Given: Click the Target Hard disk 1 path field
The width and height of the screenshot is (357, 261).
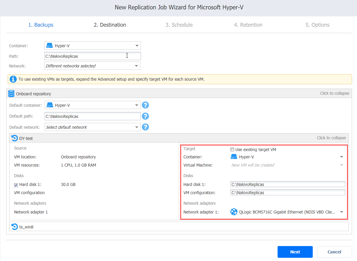Looking at the screenshot, I should click(x=288, y=184).
